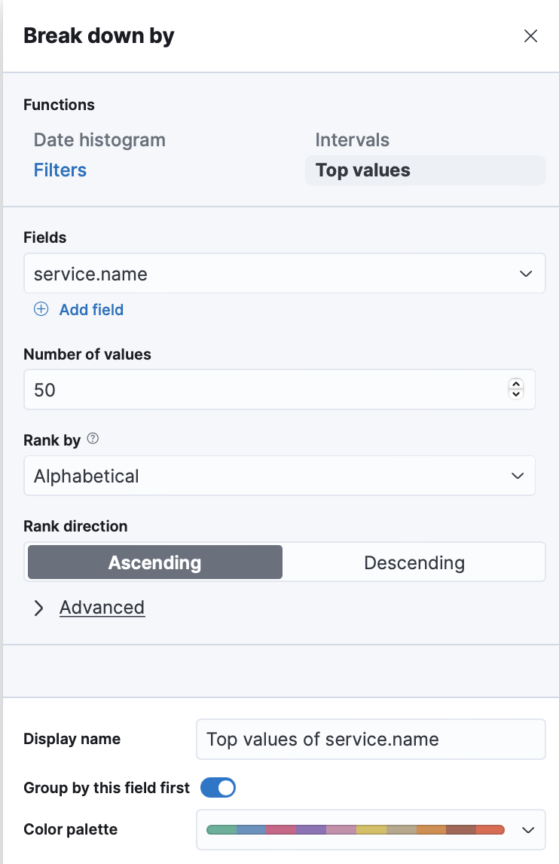Select the Top values function
Viewport: 559px width, 864px height.
click(x=363, y=170)
